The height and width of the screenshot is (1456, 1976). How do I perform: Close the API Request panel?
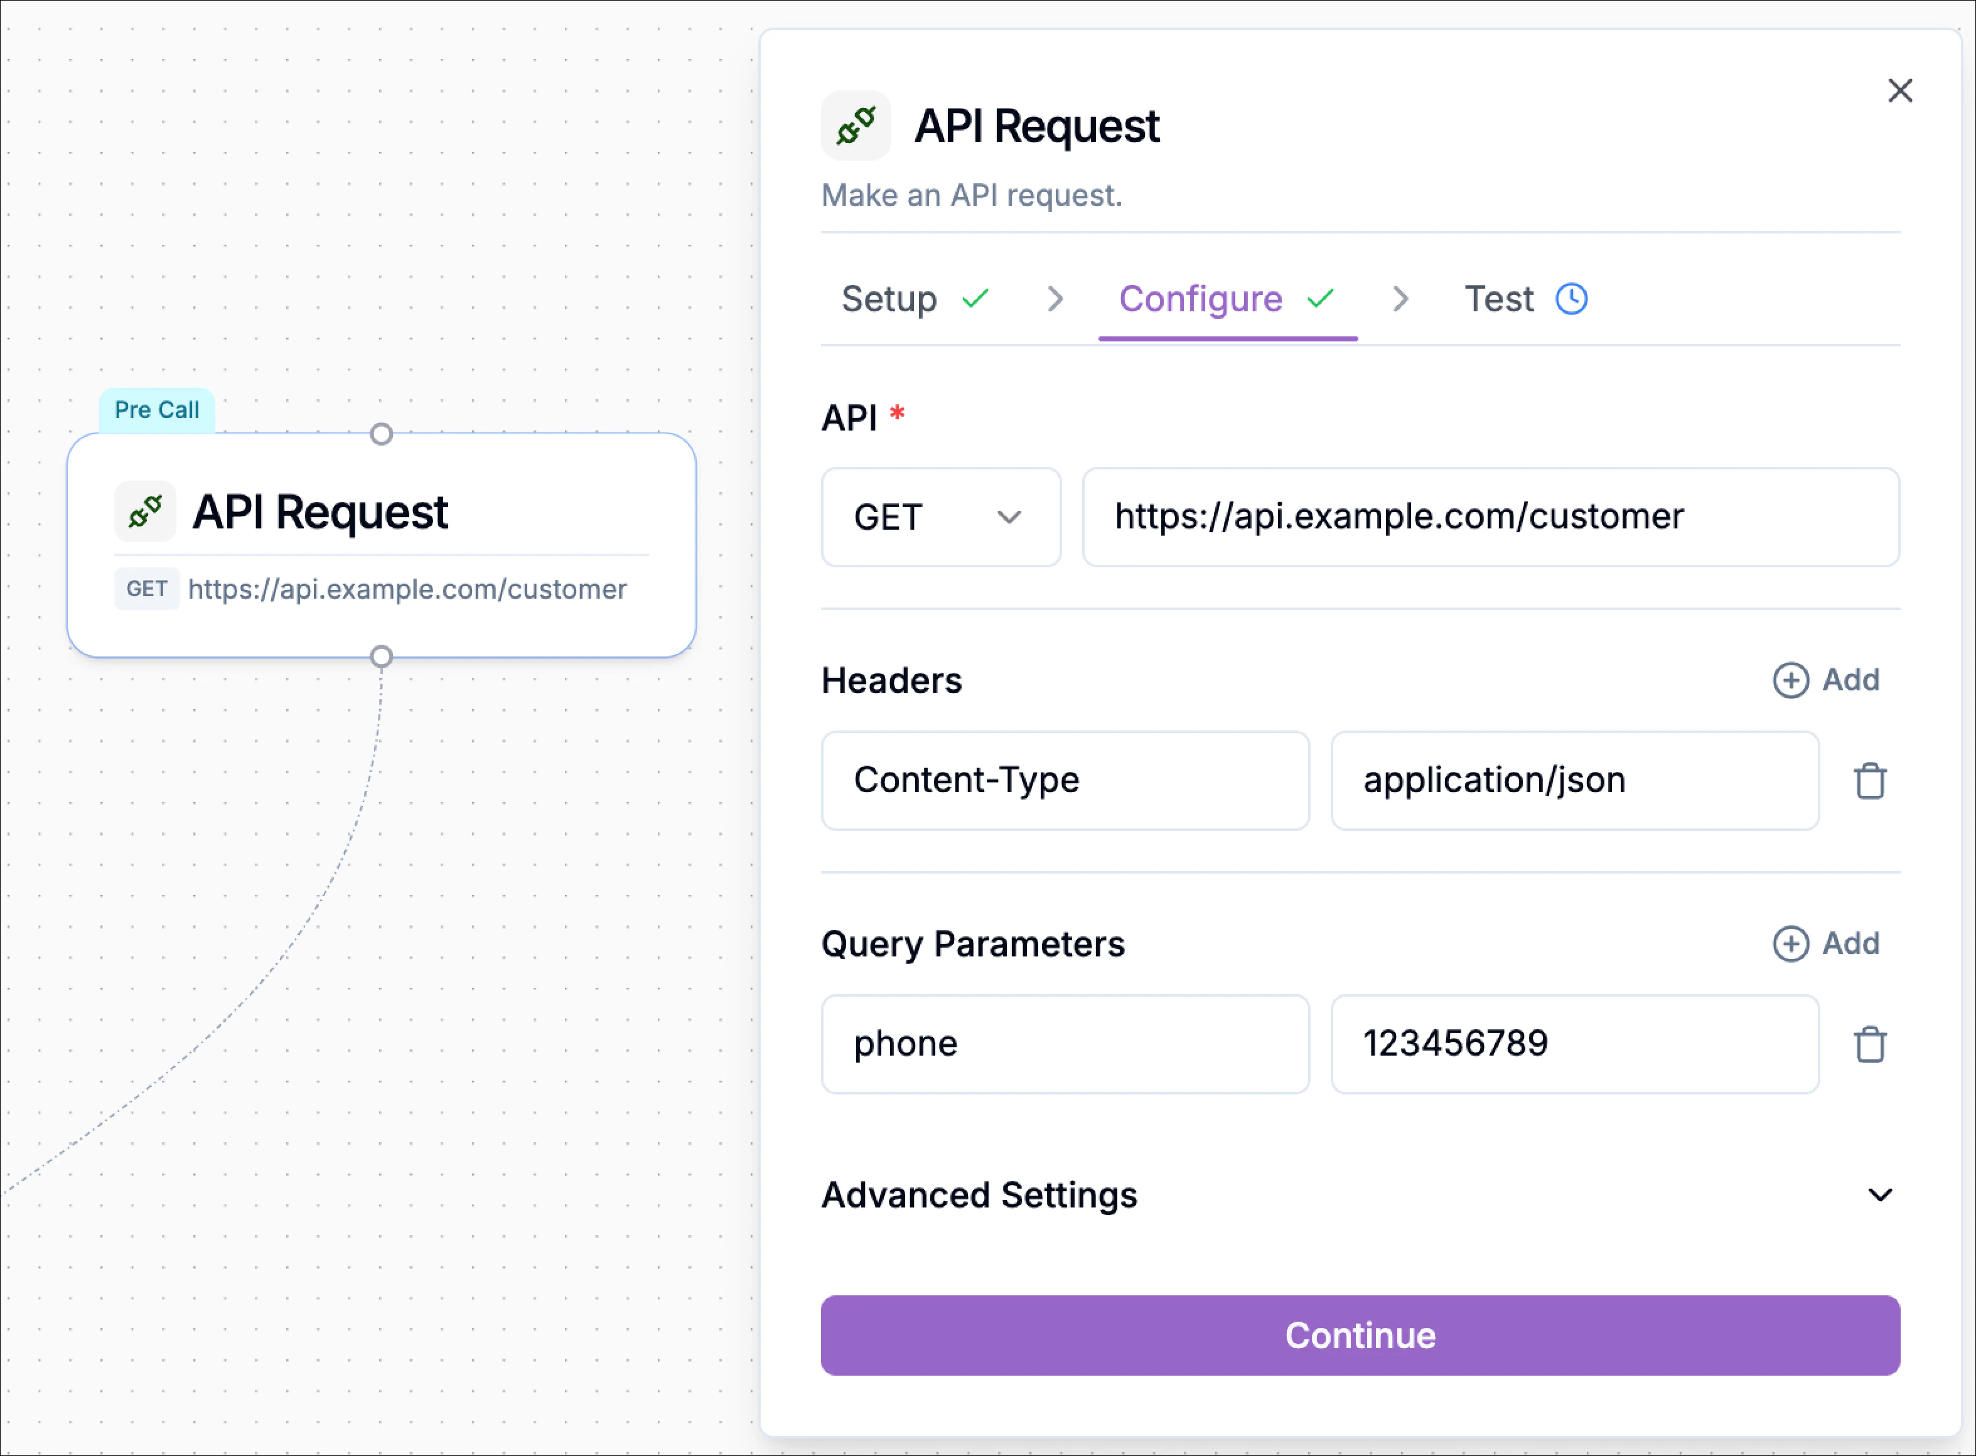click(x=1900, y=91)
